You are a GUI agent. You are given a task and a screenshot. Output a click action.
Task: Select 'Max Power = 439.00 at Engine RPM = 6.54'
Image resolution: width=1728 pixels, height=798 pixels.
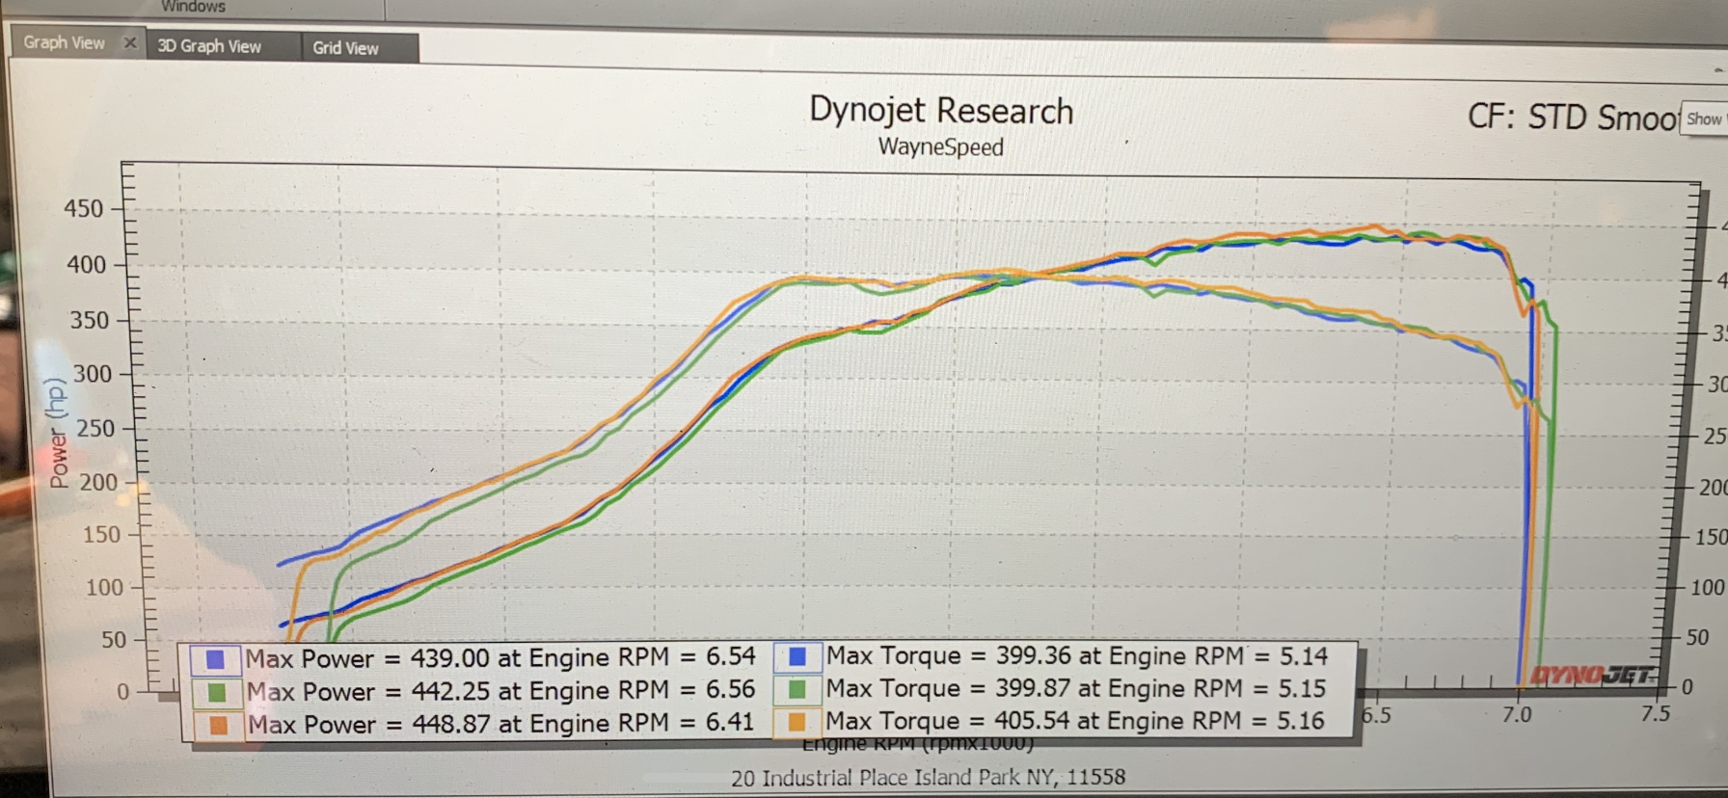pos(500,658)
